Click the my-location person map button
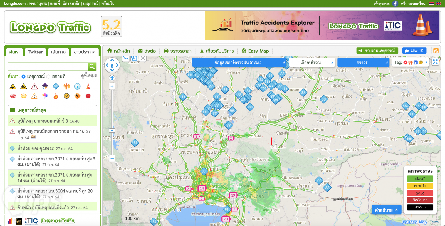This screenshot has height=226, width=445. (x=112, y=78)
